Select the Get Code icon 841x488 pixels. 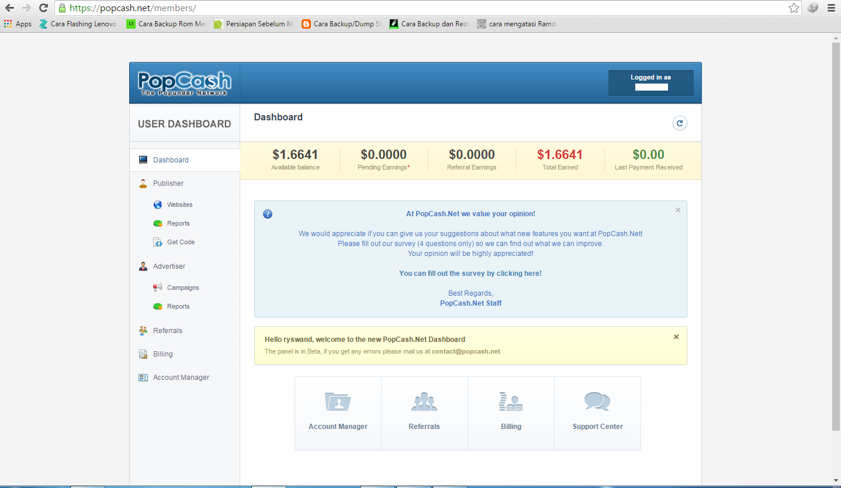pos(157,241)
